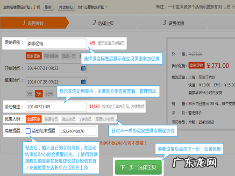
Task: Go to step 1 设置参数 tab
Action: click(x=35, y=23)
